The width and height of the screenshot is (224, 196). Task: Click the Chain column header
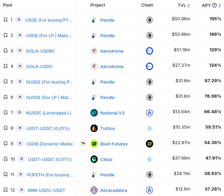pyautogui.click(x=147, y=5)
